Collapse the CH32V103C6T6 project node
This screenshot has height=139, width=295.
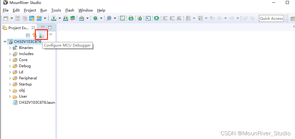point(5,42)
